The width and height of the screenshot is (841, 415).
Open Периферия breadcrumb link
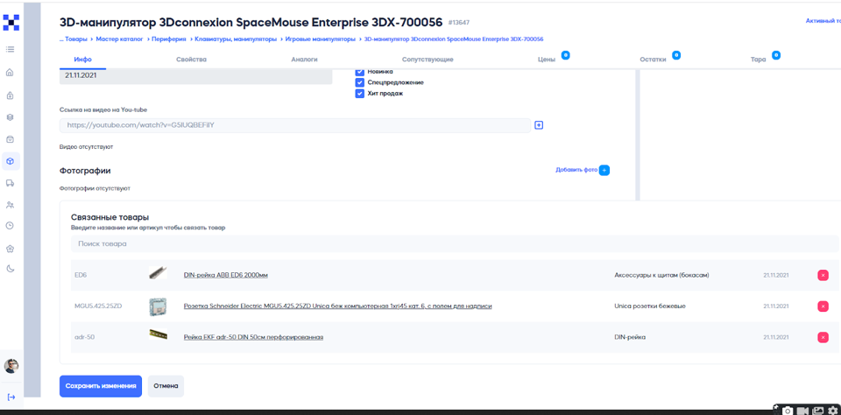[169, 39]
